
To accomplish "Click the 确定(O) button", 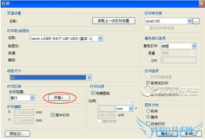I will [167, 134].
